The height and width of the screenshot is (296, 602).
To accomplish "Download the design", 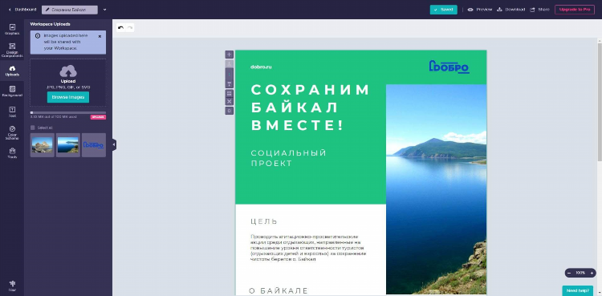I will point(510,10).
